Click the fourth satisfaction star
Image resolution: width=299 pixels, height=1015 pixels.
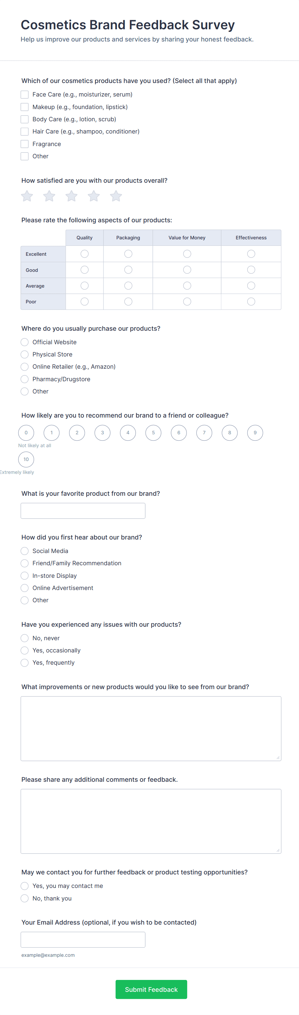(94, 196)
